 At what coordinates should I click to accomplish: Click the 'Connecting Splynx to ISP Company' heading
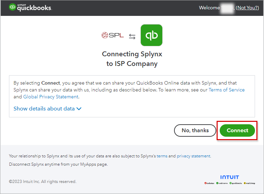[132, 59]
